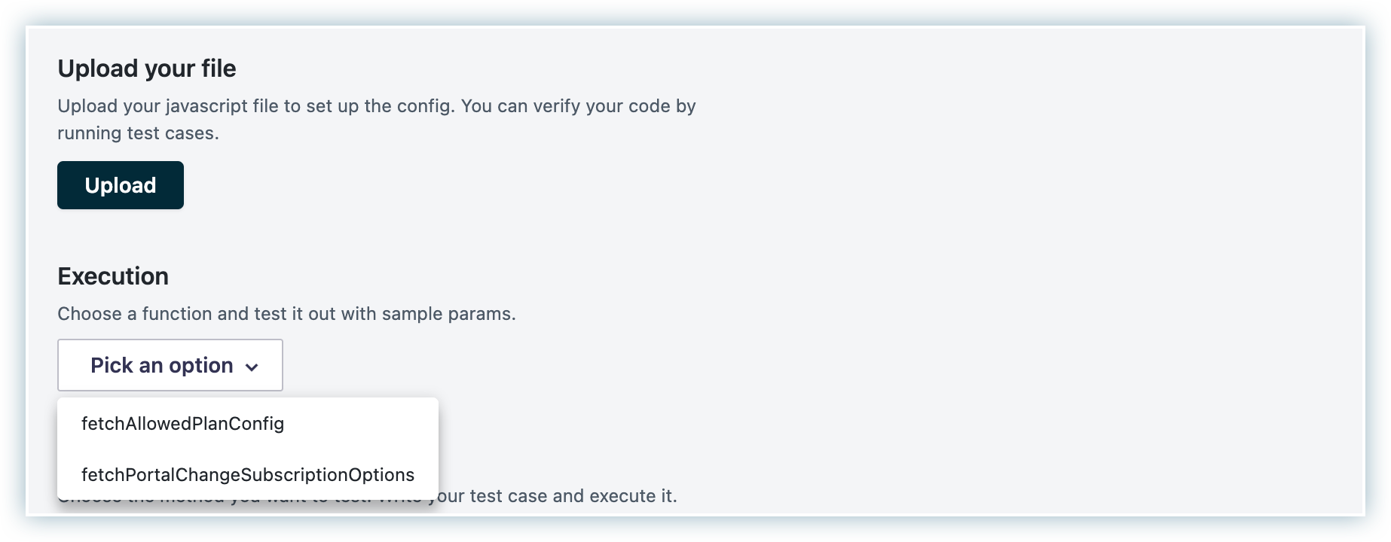1391x542 pixels.
Task: Click 'Pick an option' label text
Action: [x=161, y=365]
